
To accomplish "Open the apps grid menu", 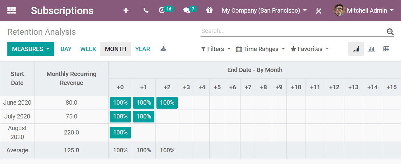I will [11, 10].
